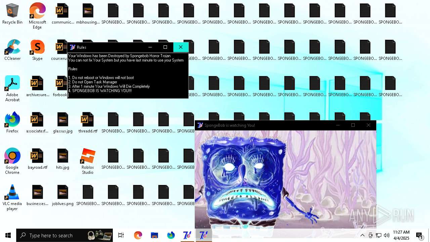The width and height of the screenshot is (430, 242).
Task: Select the CCleaner desktop shortcut
Action: 12,50
